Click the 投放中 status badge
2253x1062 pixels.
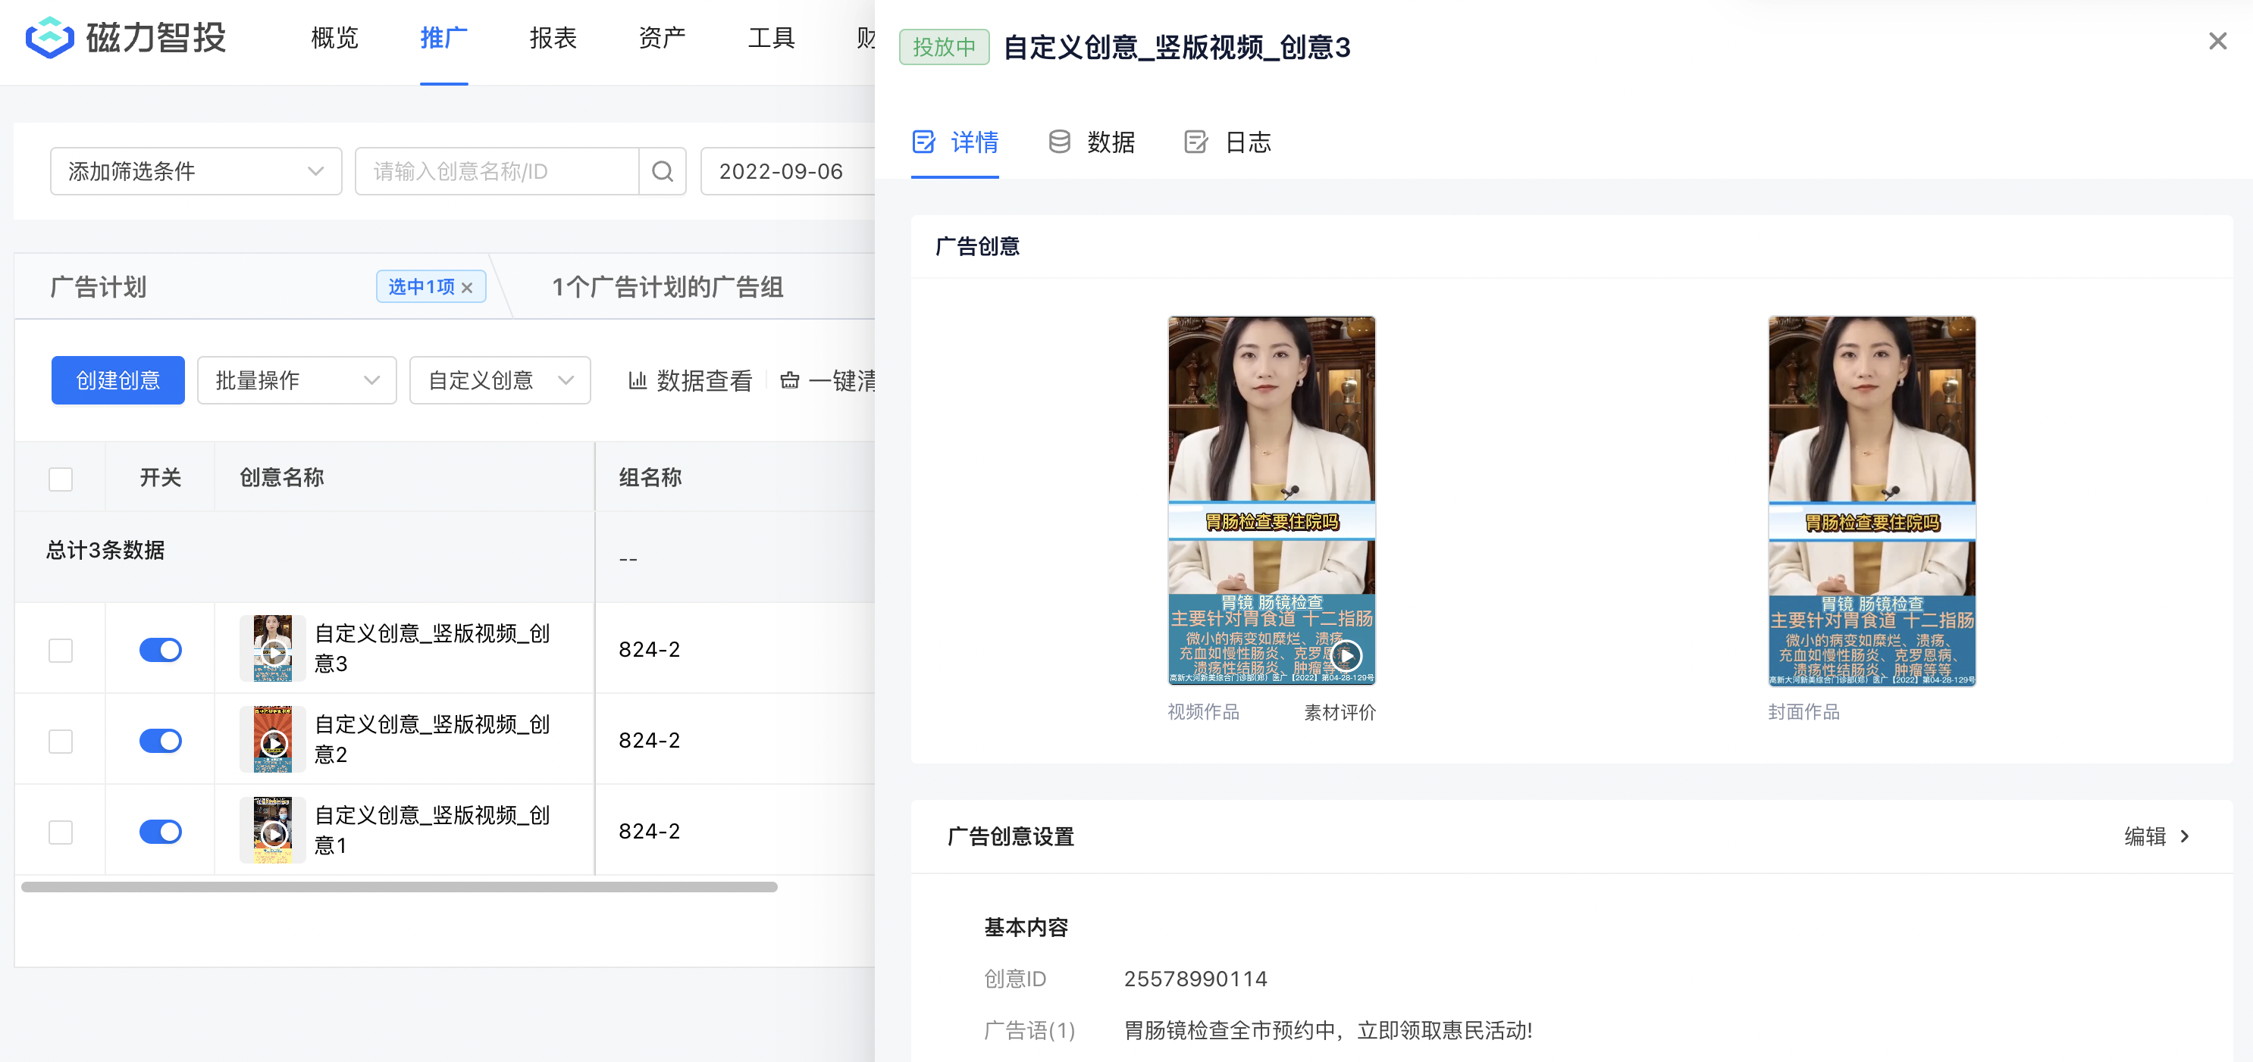tap(944, 46)
